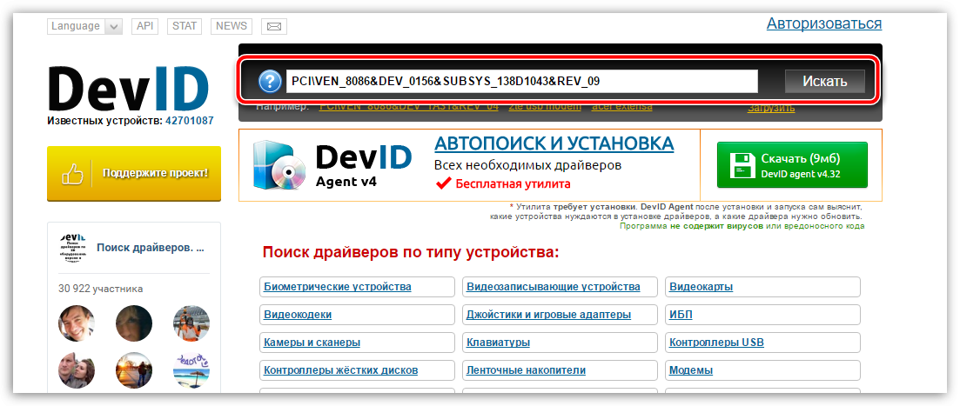
Task: Click the Загрузить link under search
Action: pos(770,108)
